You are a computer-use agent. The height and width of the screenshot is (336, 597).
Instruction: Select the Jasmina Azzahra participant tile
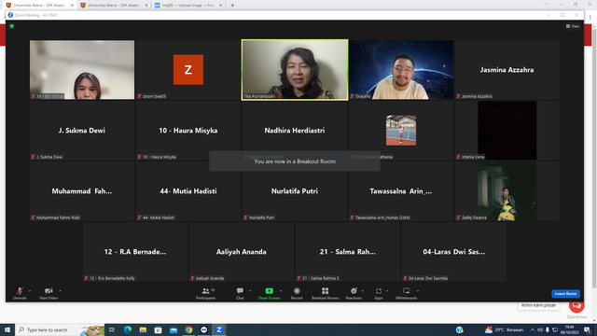pyautogui.click(x=507, y=70)
